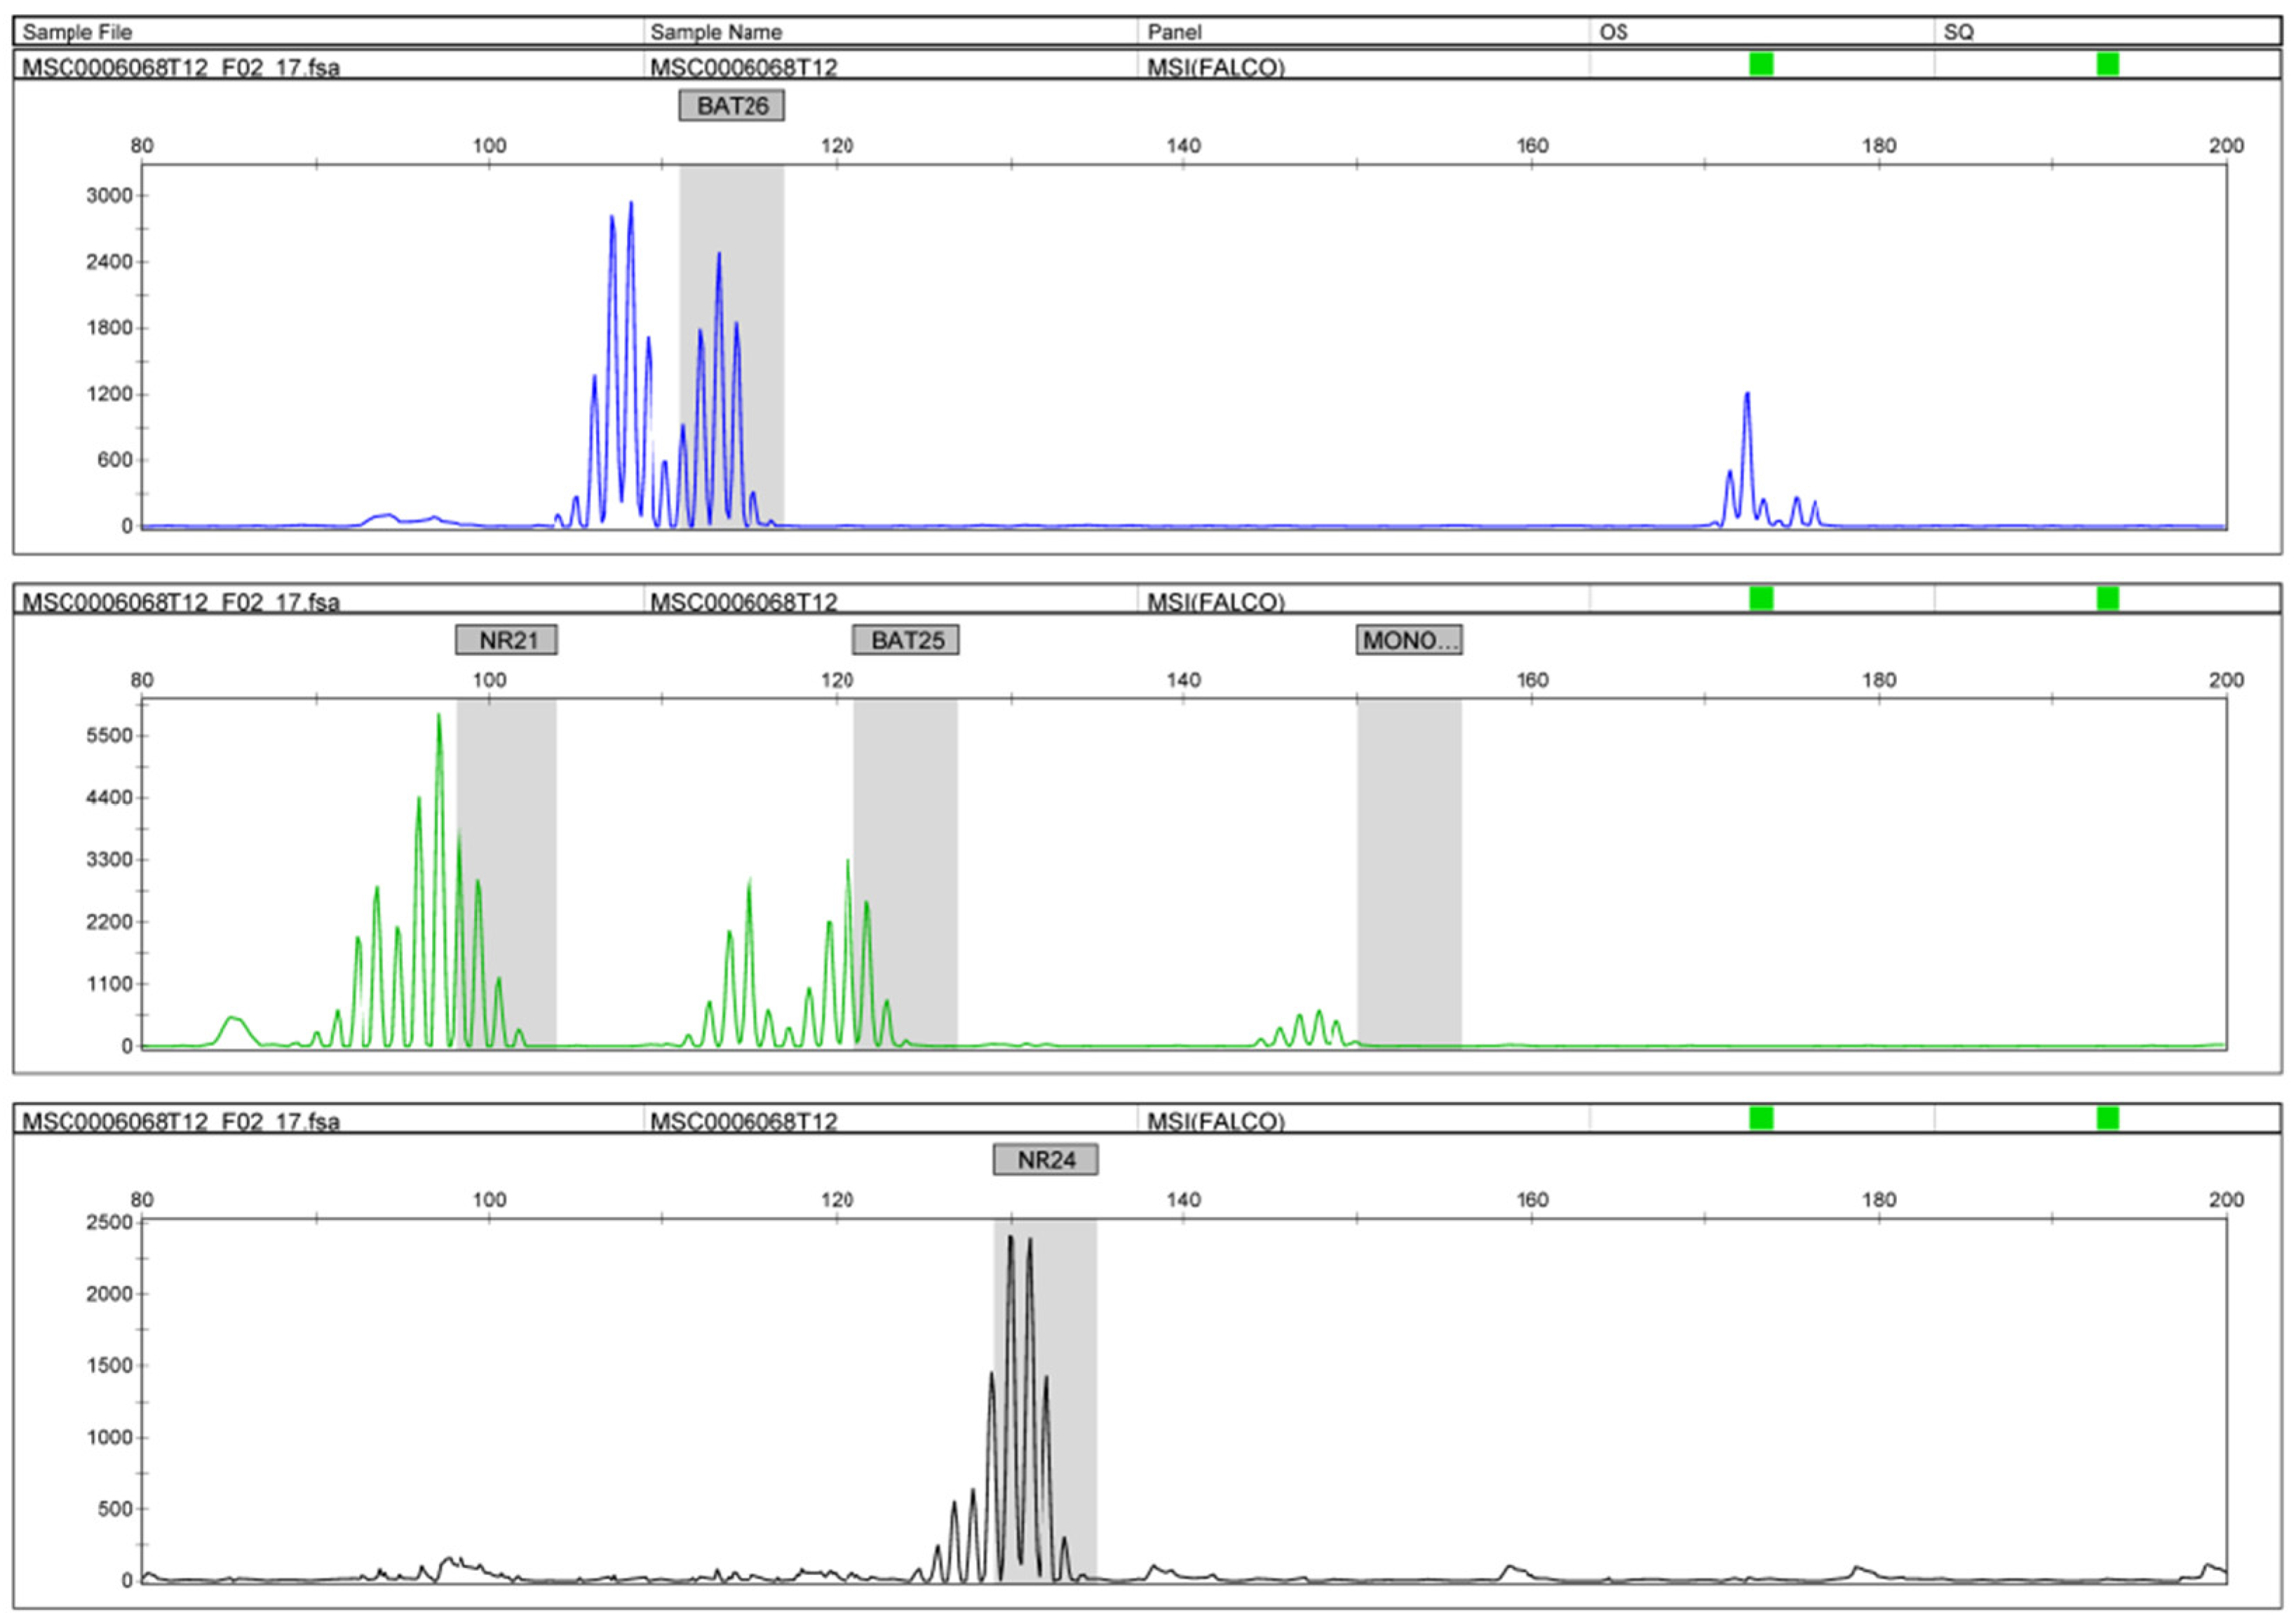Click green OS status square in green panel
This screenshot has width=2296, height=1620.
[x=1761, y=598]
